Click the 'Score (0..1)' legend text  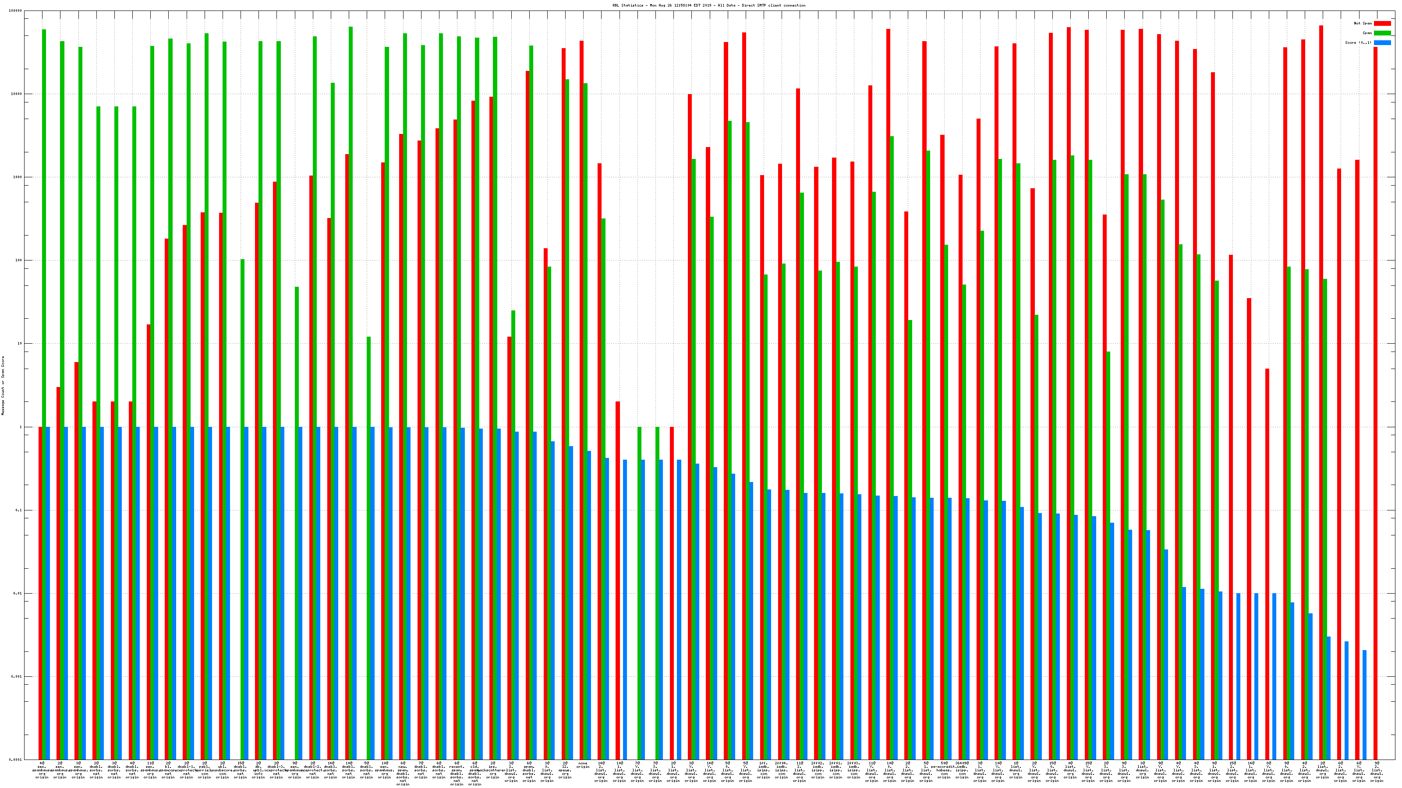tap(1358, 42)
